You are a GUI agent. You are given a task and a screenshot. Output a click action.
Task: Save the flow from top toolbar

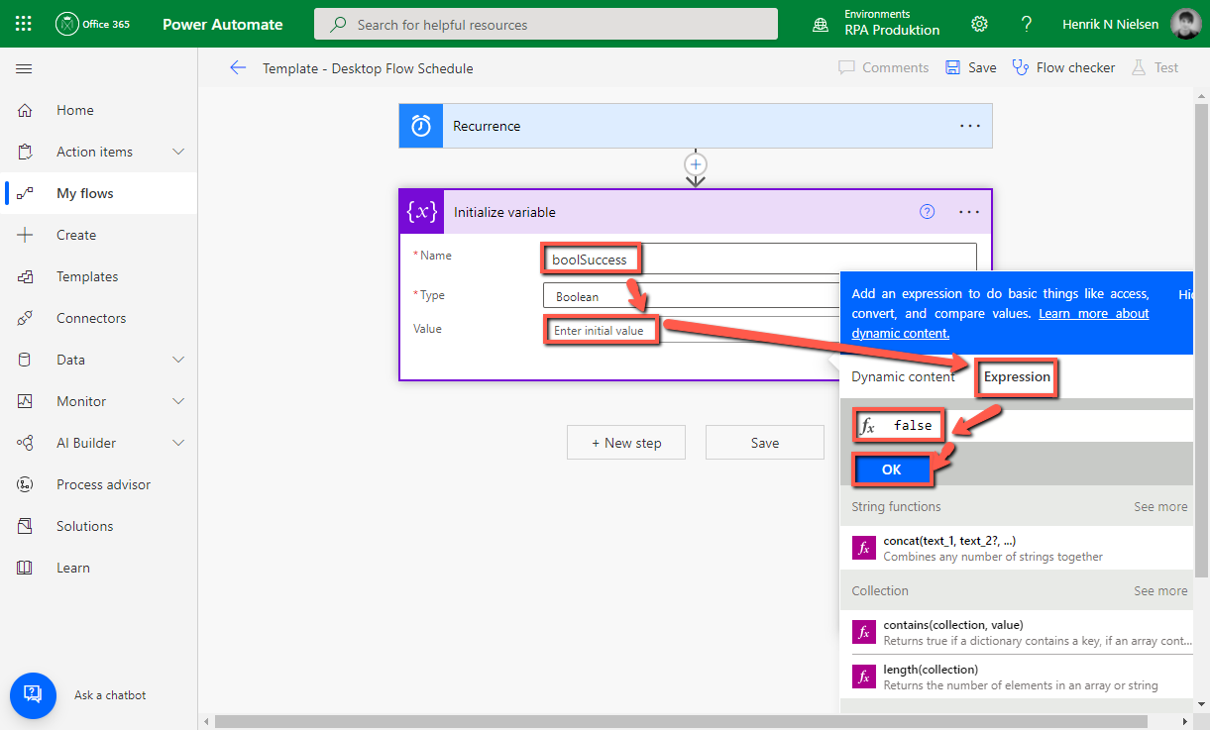971,67
